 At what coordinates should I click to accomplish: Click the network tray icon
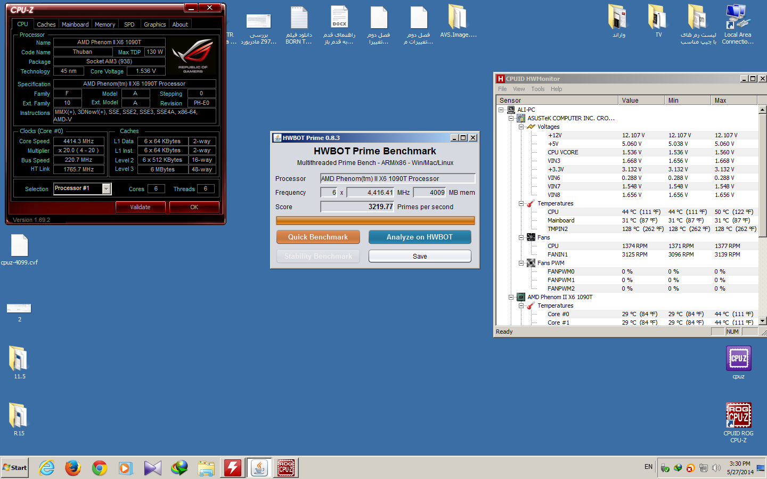(x=704, y=468)
